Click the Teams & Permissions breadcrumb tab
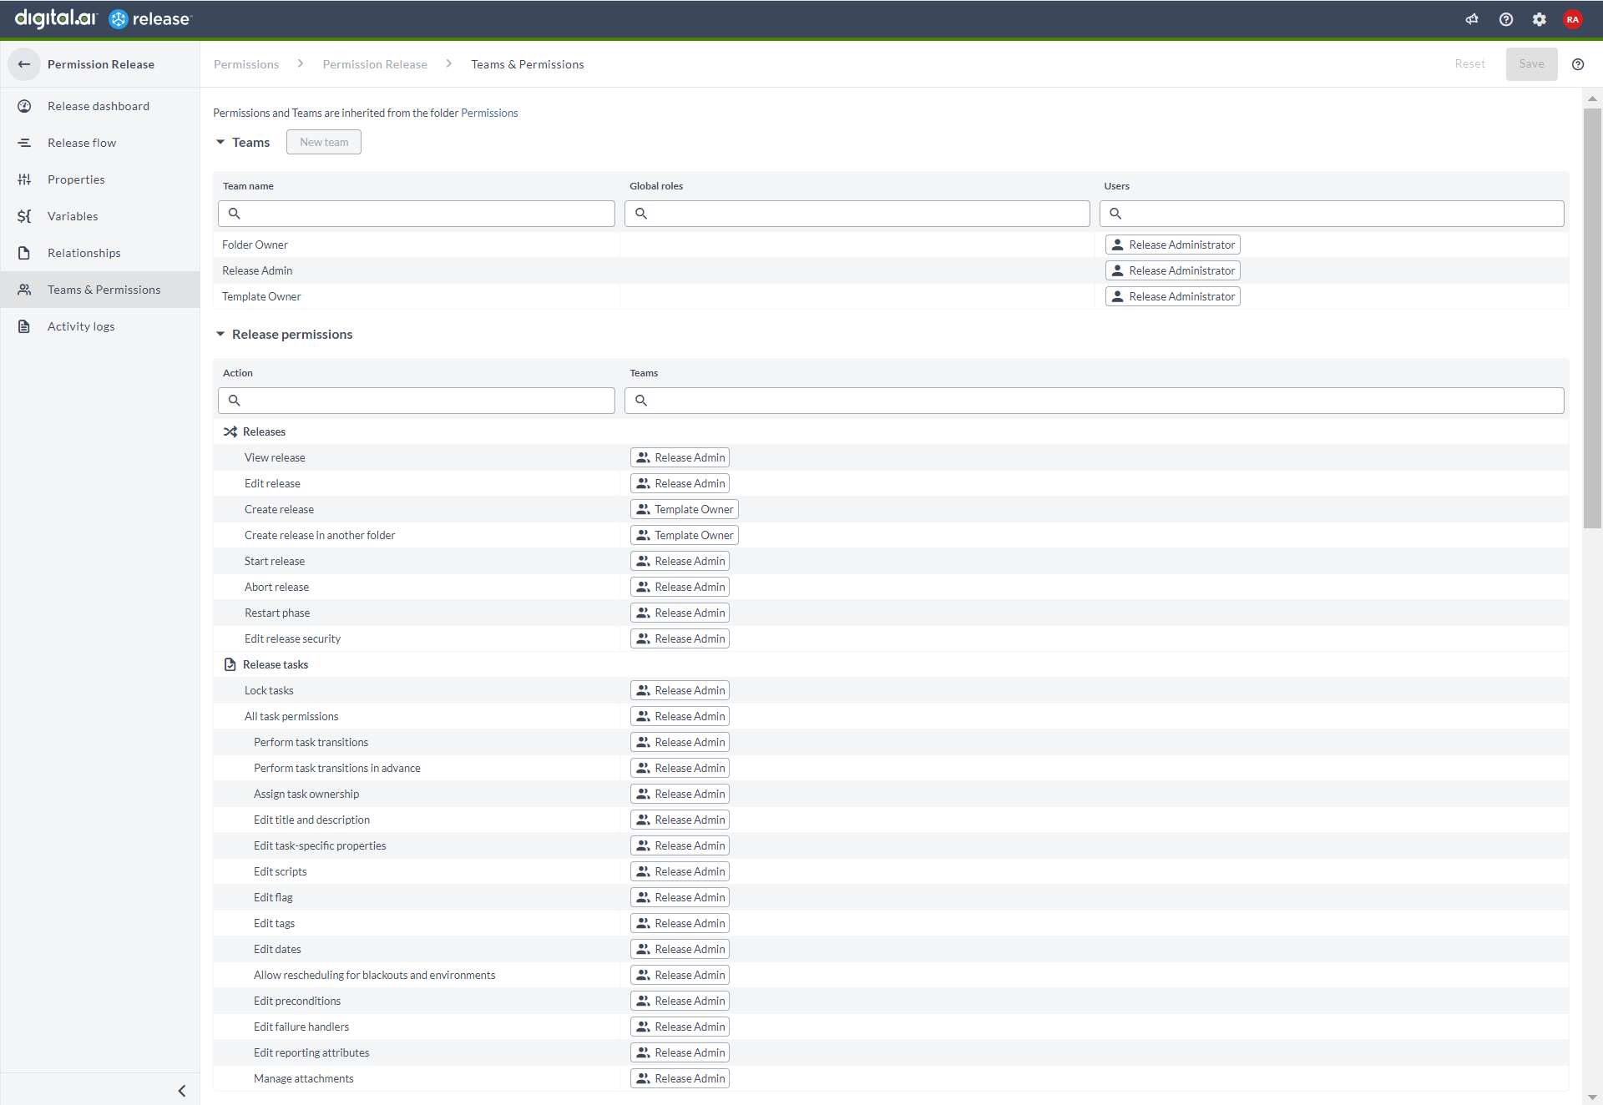Viewport: 1603px width, 1105px height. pyautogui.click(x=528, y=63)
